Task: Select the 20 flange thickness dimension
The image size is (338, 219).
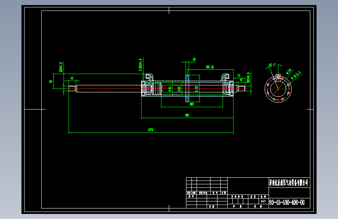Action: (194, 59)
